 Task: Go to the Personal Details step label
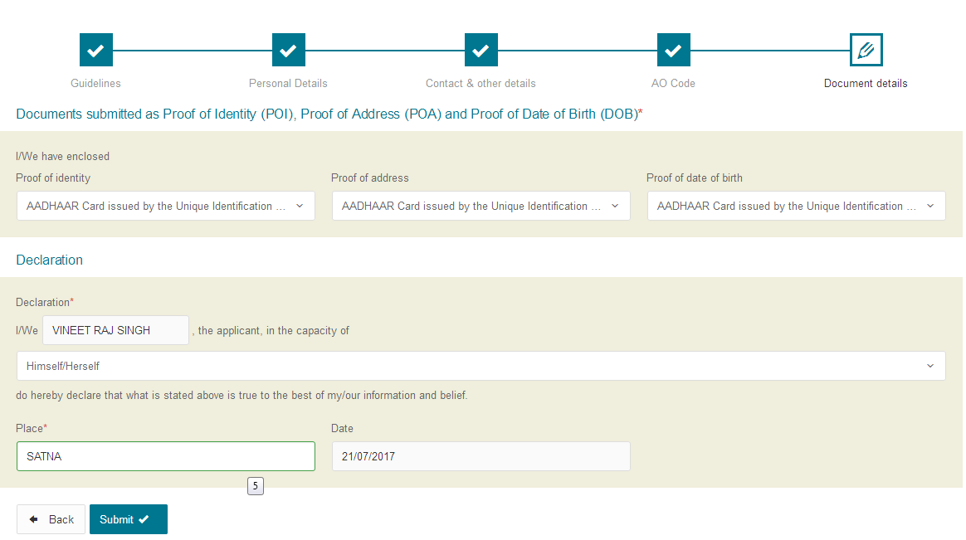[288, 83]
